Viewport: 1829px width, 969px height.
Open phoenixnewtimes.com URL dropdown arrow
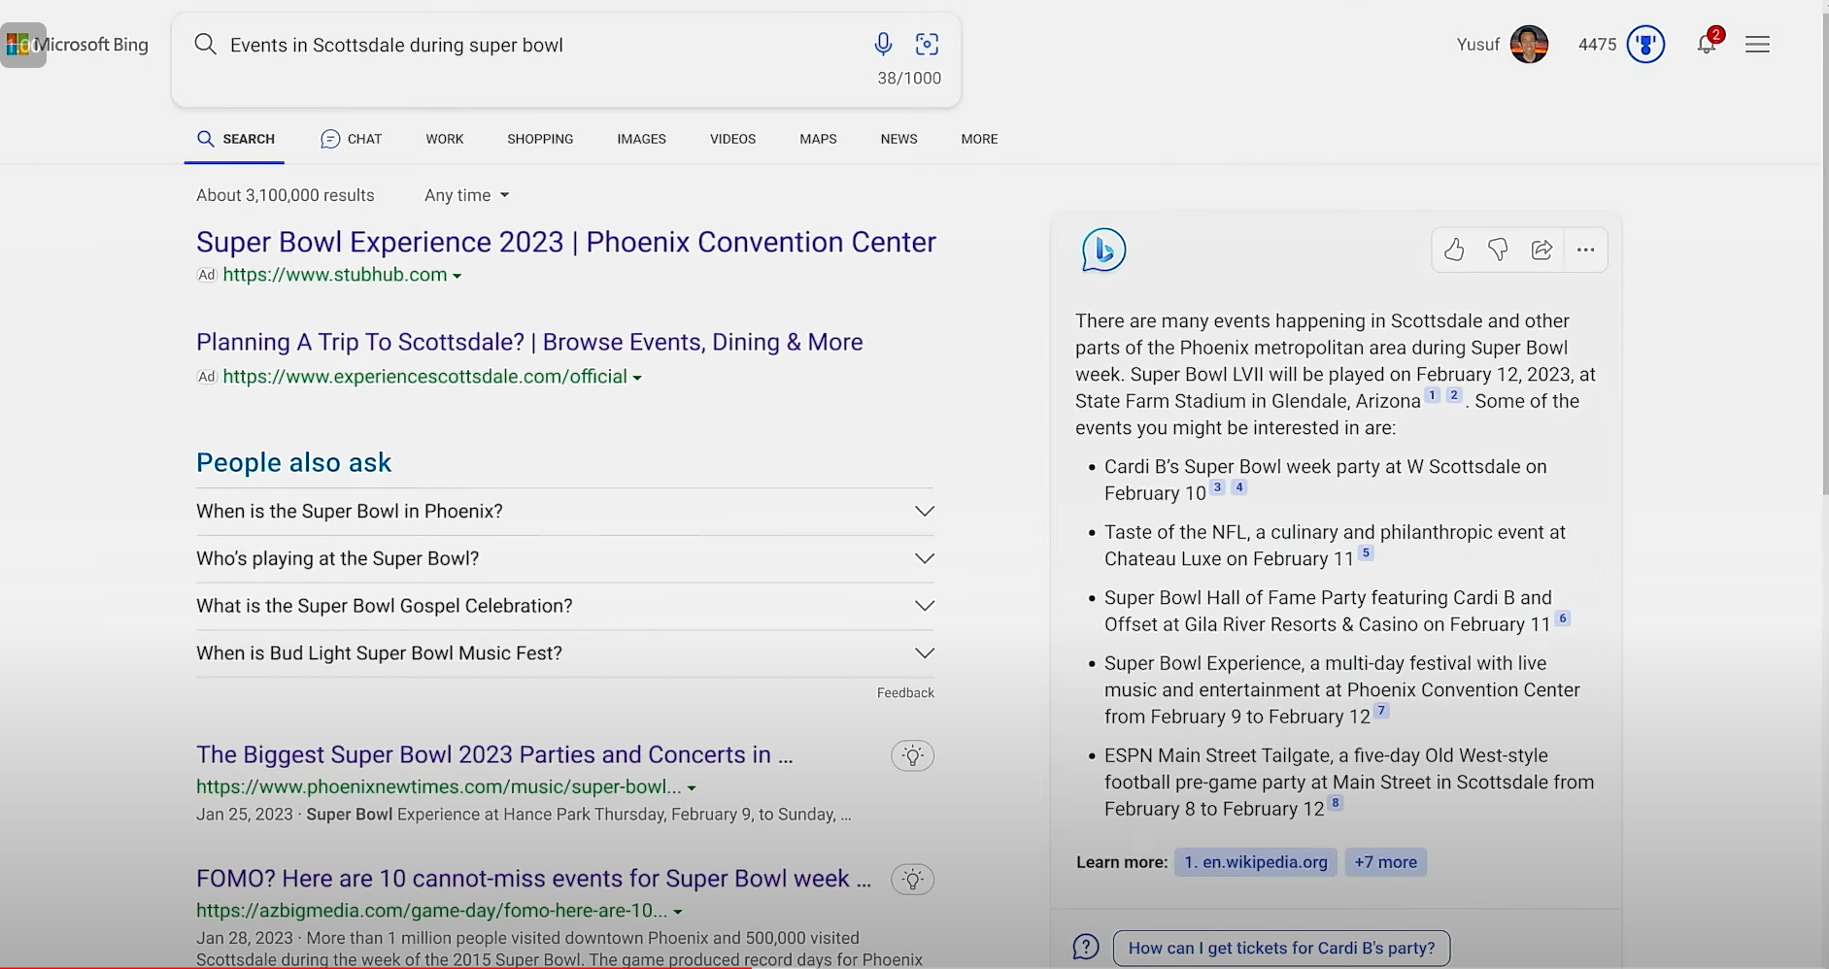click(x=692, y=787)
